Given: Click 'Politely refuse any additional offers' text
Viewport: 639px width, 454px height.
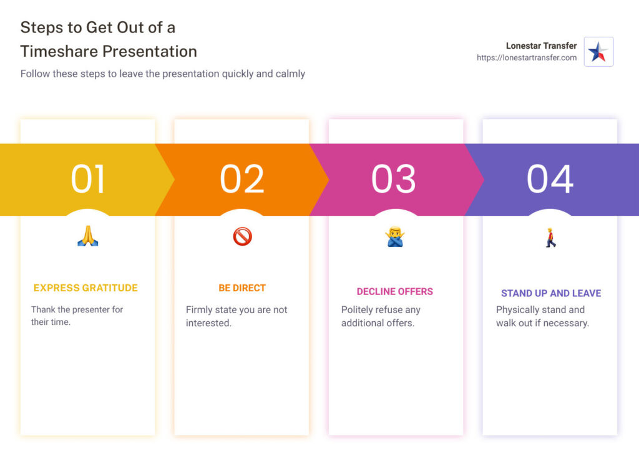Looking at the screenshot, I should [x=381, y=316].
